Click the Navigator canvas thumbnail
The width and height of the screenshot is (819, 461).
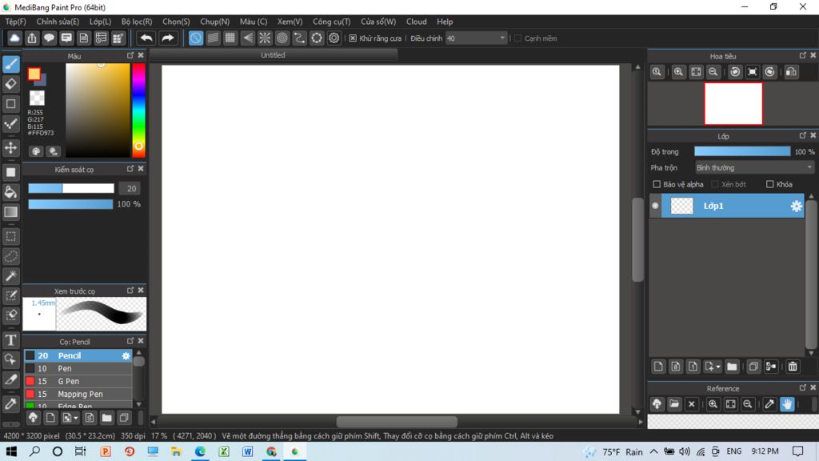click(733, 103)
